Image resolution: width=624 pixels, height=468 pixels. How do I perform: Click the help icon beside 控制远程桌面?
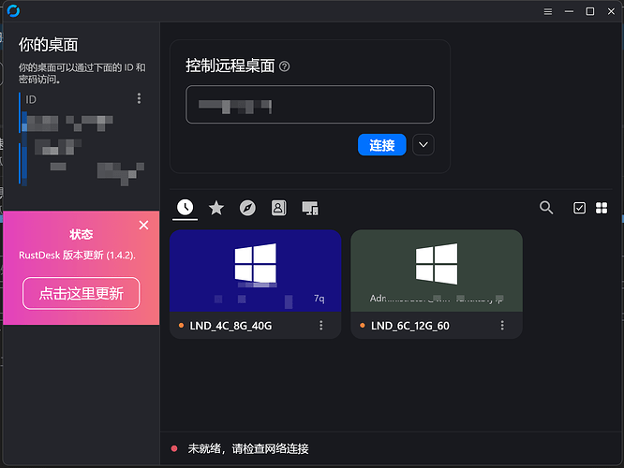(x=285, y=66)
